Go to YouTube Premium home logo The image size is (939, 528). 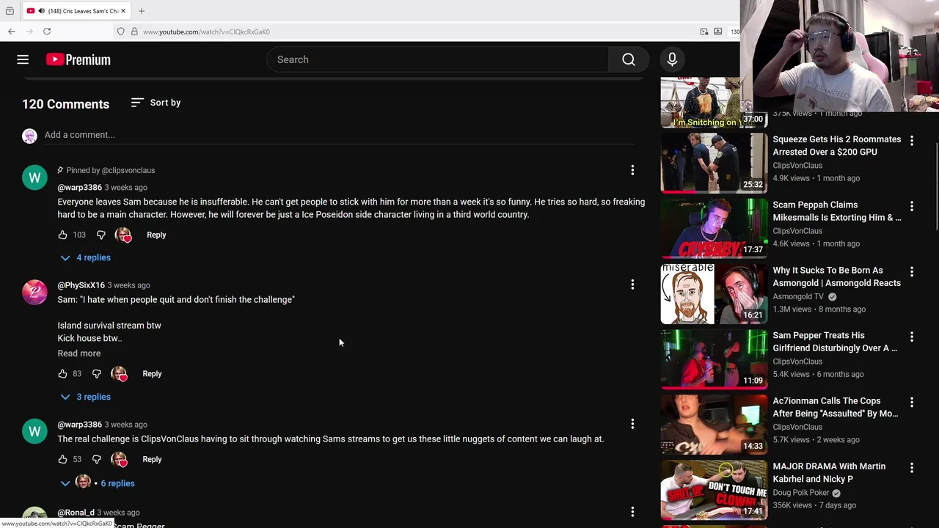point(78,59)
